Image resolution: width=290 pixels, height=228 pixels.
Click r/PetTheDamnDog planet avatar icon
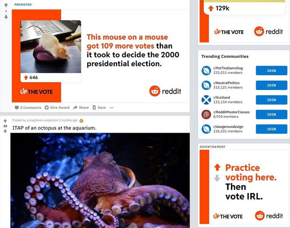(206, 71)
